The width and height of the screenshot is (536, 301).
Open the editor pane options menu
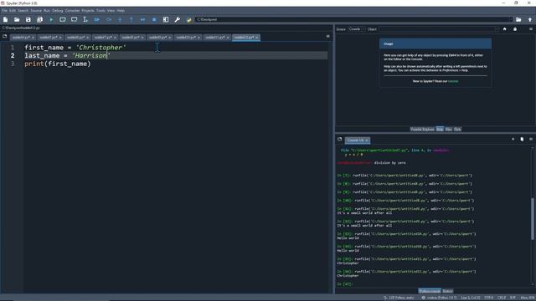pyautogui.click(x=327, y=37)
